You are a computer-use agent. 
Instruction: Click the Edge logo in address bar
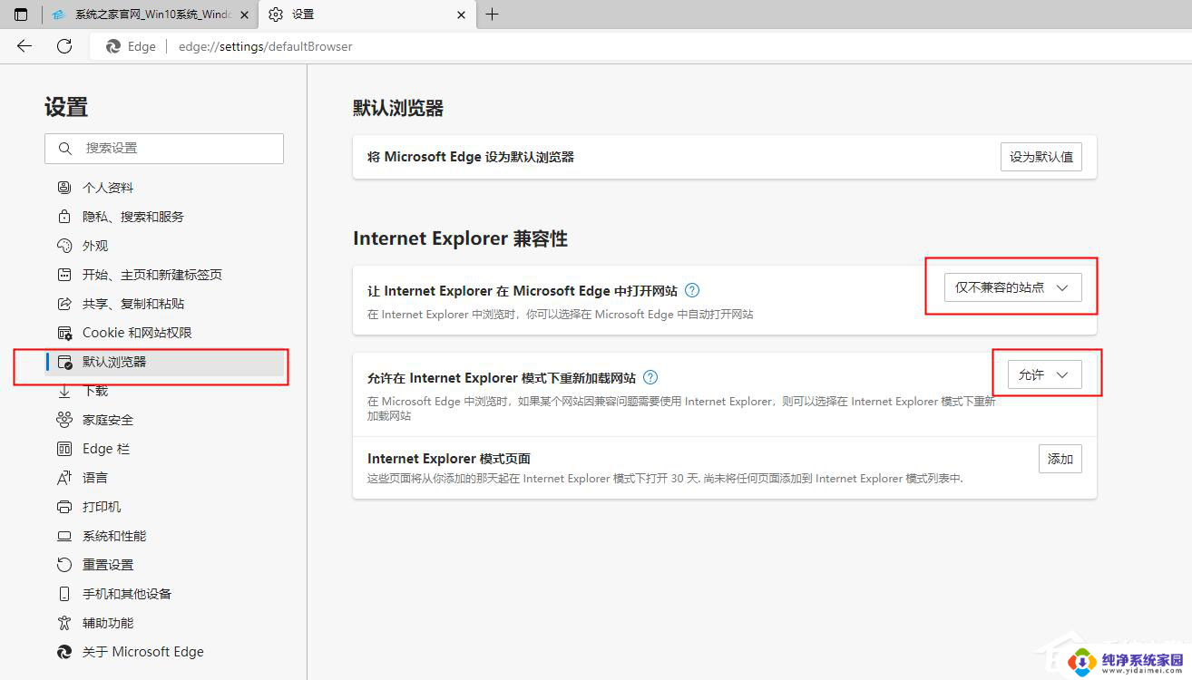click(x=113, y=46)
